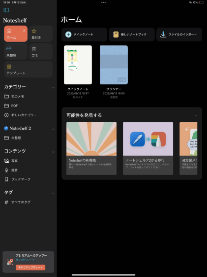Open the 未整理 inbox tile
207x277 pixels.
(x=16, y=52)
